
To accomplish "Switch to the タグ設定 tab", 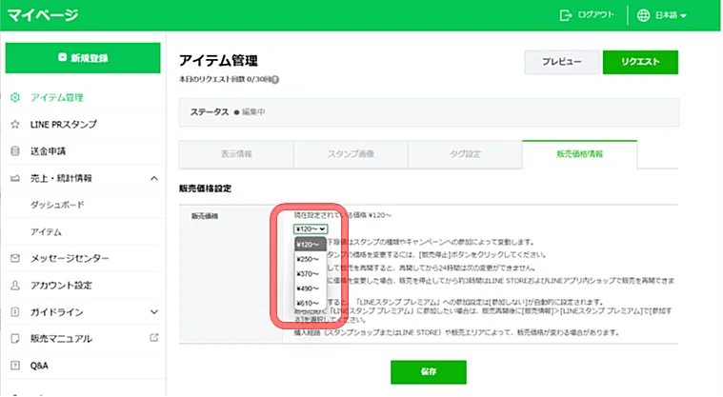I will coord(465,154).
